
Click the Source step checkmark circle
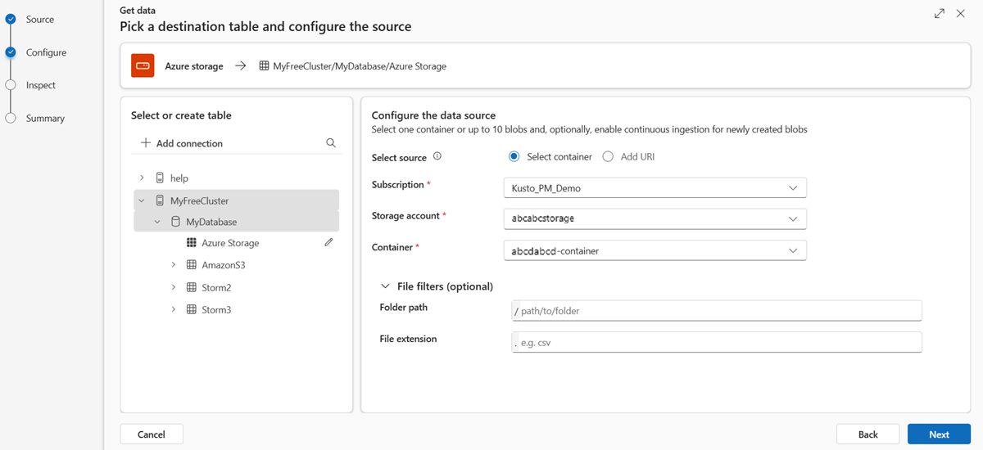coord(11,19)
